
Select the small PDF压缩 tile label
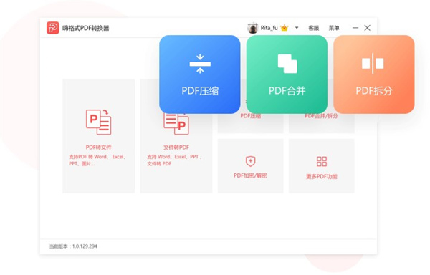tap(251, 116)
